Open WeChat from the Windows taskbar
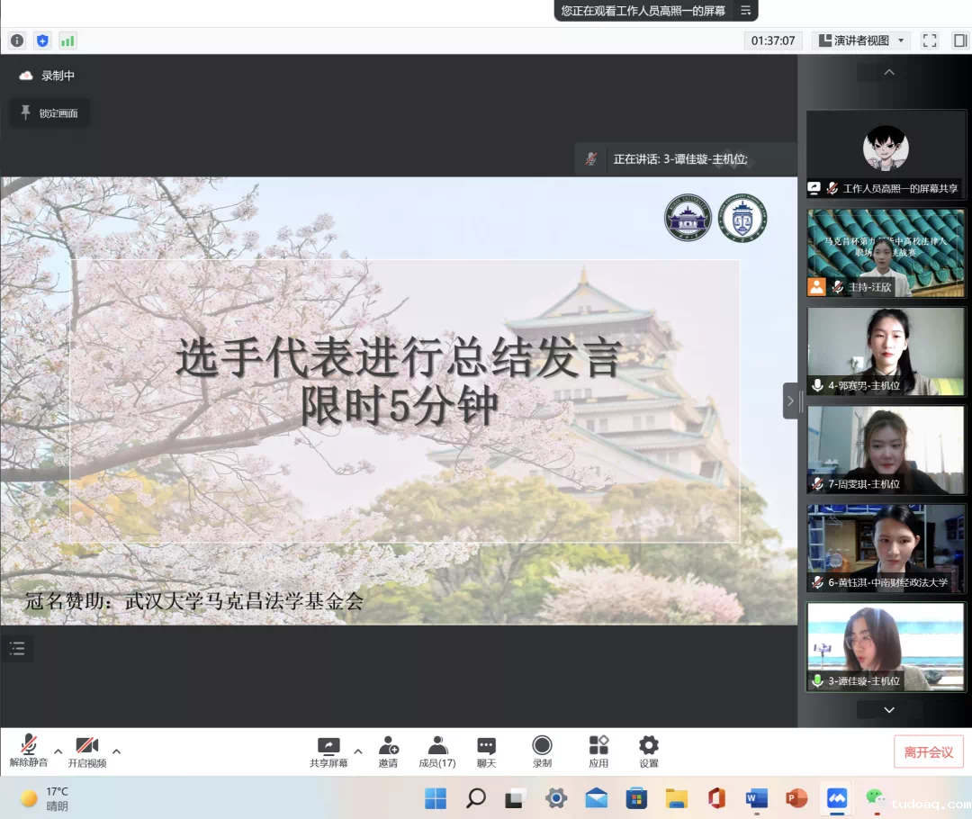Image resolution: width=972 pixels, height=819 pixels. tap(874, 797)
